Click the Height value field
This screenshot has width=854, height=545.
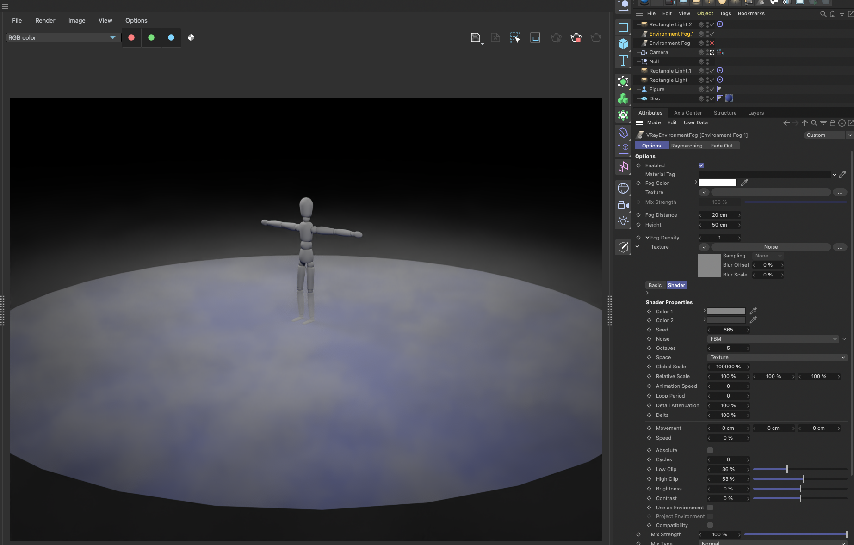pyautogui.click(x=719, y=225)
